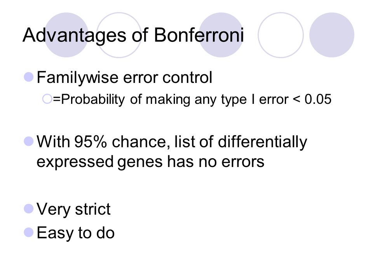
Task: Click bullet dot beside Familywise error control
Action: (x=29, y=77)
